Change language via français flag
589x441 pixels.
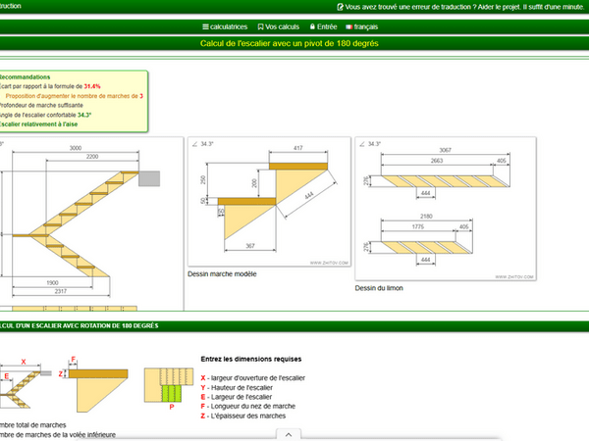[366, 26]
